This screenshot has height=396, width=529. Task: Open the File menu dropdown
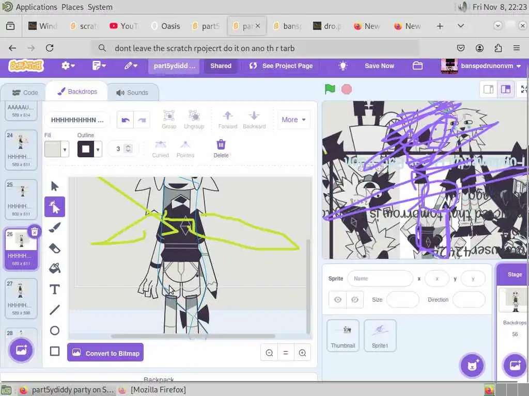(99, 65)
